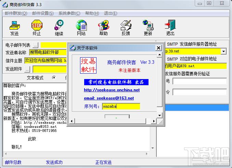Viewport: 232px width, 168px height.
Task: Close the 关于本软件 dialog
Action: (x=158, y=48)
